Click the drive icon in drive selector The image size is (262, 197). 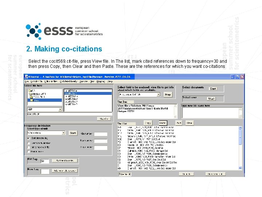[x=30, y=109]
